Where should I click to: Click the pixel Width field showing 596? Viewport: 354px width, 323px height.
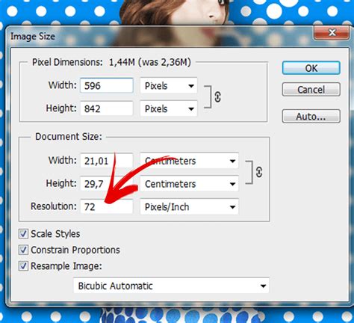click(107, 85)
